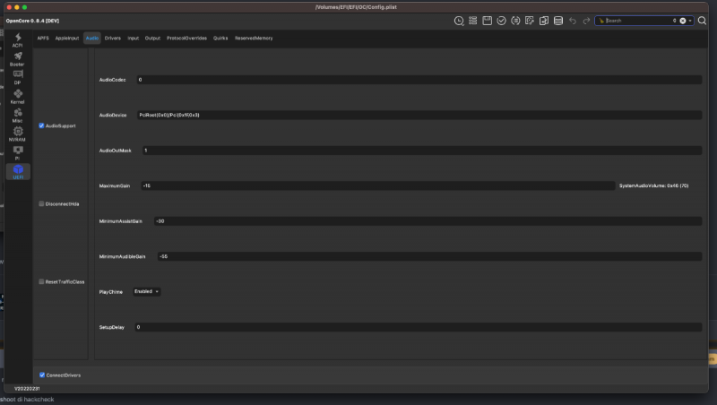
Task: Open the PlayChime Enabled dropdown
Action: [146, 291]
